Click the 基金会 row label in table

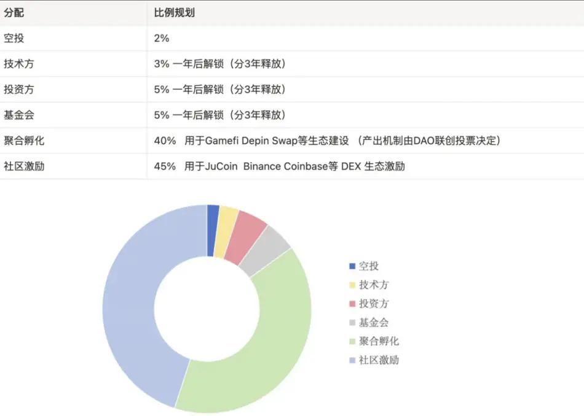[18, 115]
